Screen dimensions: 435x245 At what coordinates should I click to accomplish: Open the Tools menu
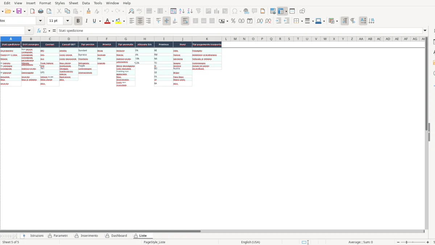coord(98,3)
